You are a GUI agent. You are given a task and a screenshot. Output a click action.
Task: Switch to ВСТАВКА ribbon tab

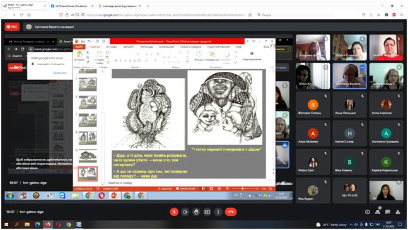click(112, 47)
